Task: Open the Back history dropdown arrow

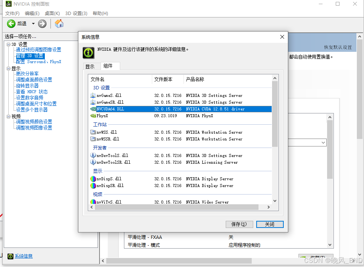Action: (33, 24)
